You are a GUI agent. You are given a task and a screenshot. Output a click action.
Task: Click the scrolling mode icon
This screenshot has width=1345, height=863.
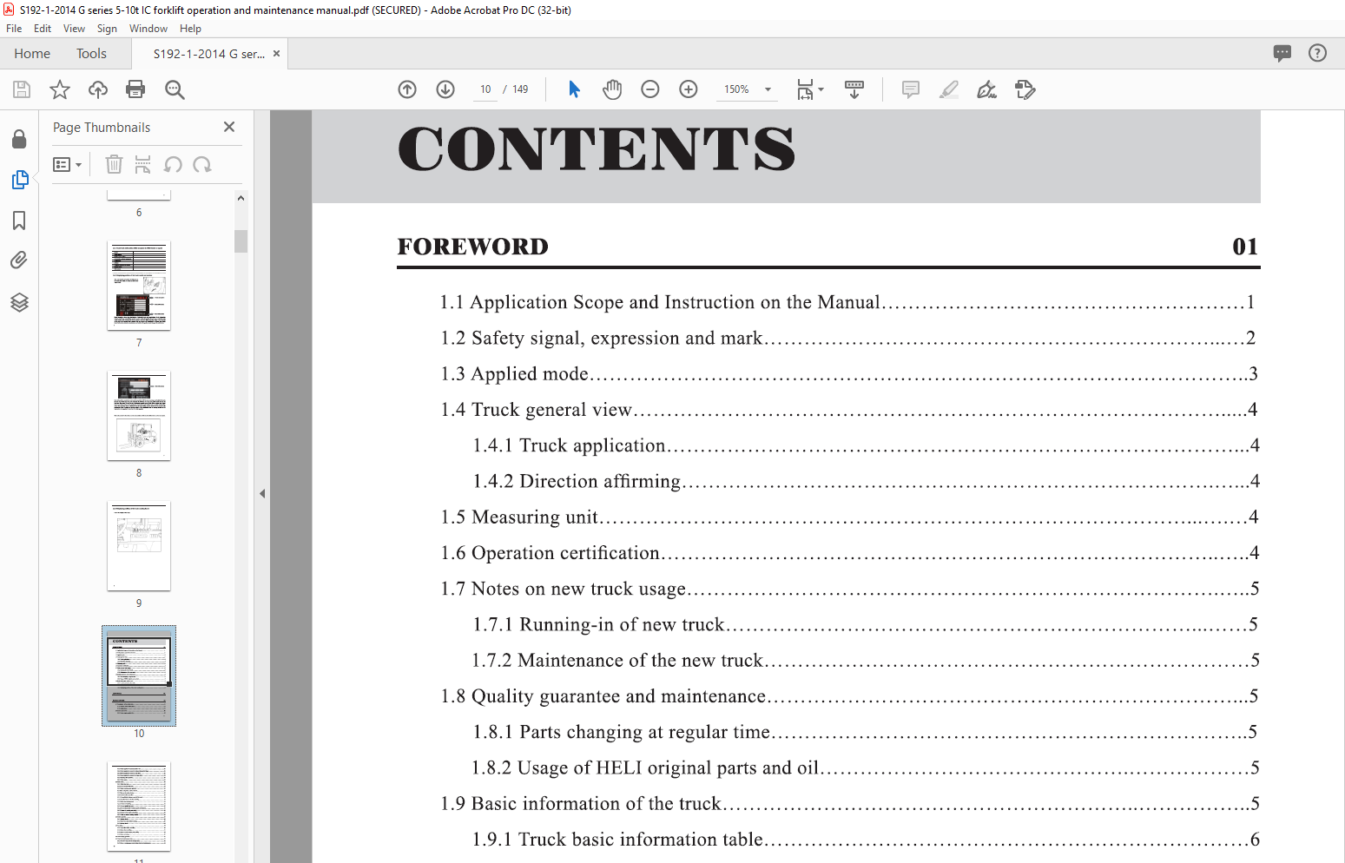tap(854, 89)
